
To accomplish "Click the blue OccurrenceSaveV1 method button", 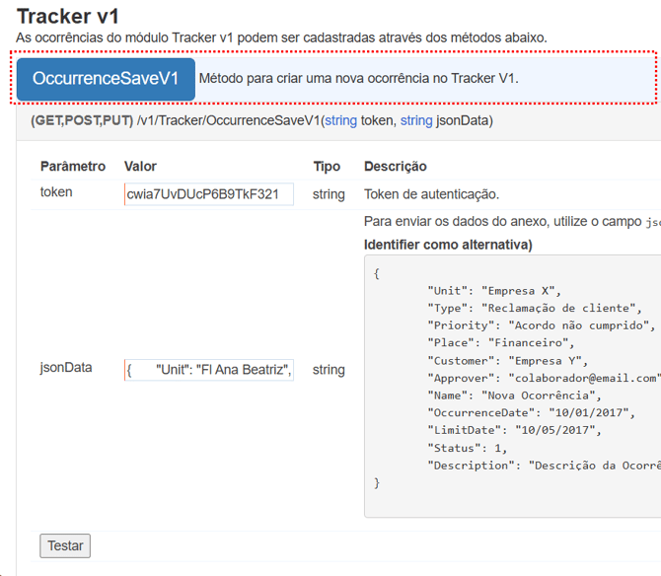I will pos(106,79).
